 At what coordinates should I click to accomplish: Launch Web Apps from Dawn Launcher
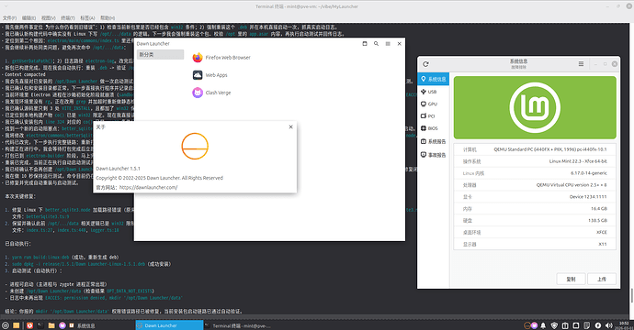point(209,75)
